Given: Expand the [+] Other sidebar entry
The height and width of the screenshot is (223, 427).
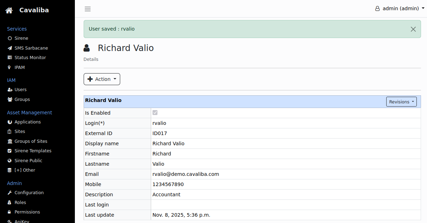Looking at the screenshot, I should [x=25, y=170].
